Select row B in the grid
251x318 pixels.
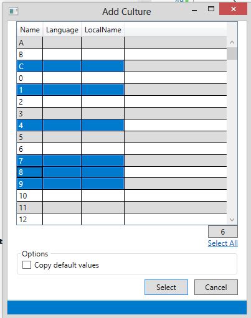coord(121,55)
